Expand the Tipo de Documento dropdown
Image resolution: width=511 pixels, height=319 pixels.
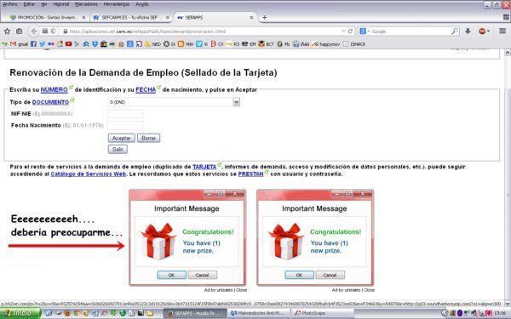point(236,102)
